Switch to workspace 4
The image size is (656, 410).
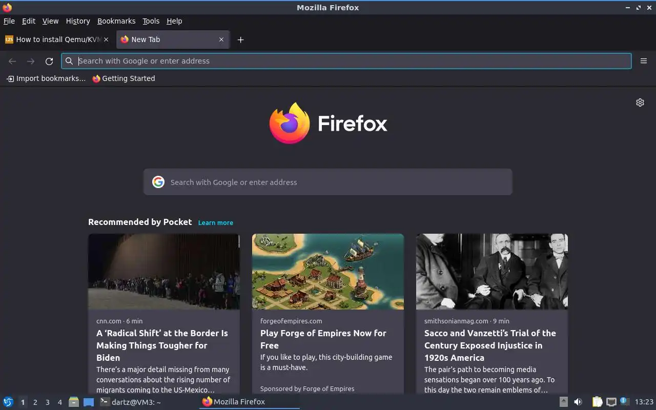59,402
